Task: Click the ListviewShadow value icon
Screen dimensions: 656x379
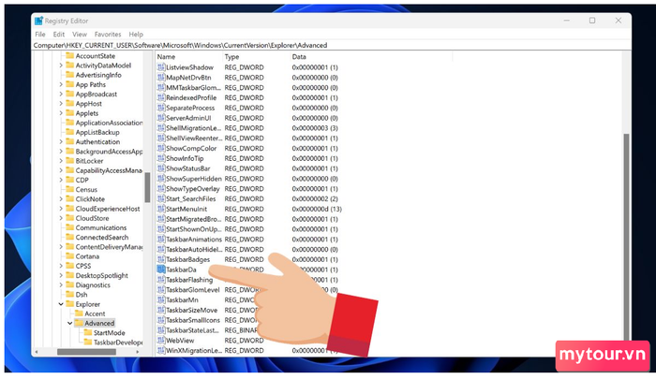Action: point(161,67)
